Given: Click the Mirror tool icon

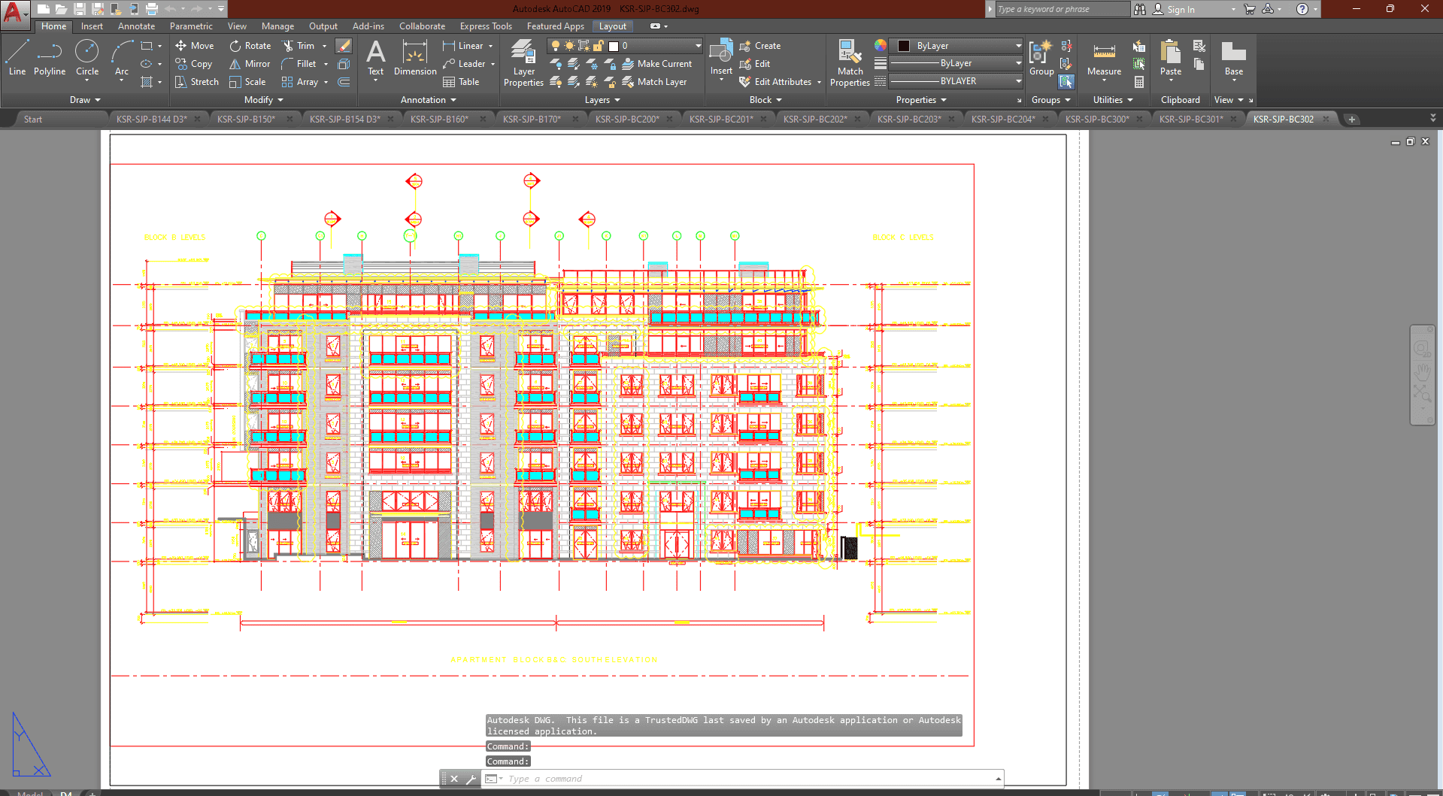Looking at the screenshot, I should (235, 64).
